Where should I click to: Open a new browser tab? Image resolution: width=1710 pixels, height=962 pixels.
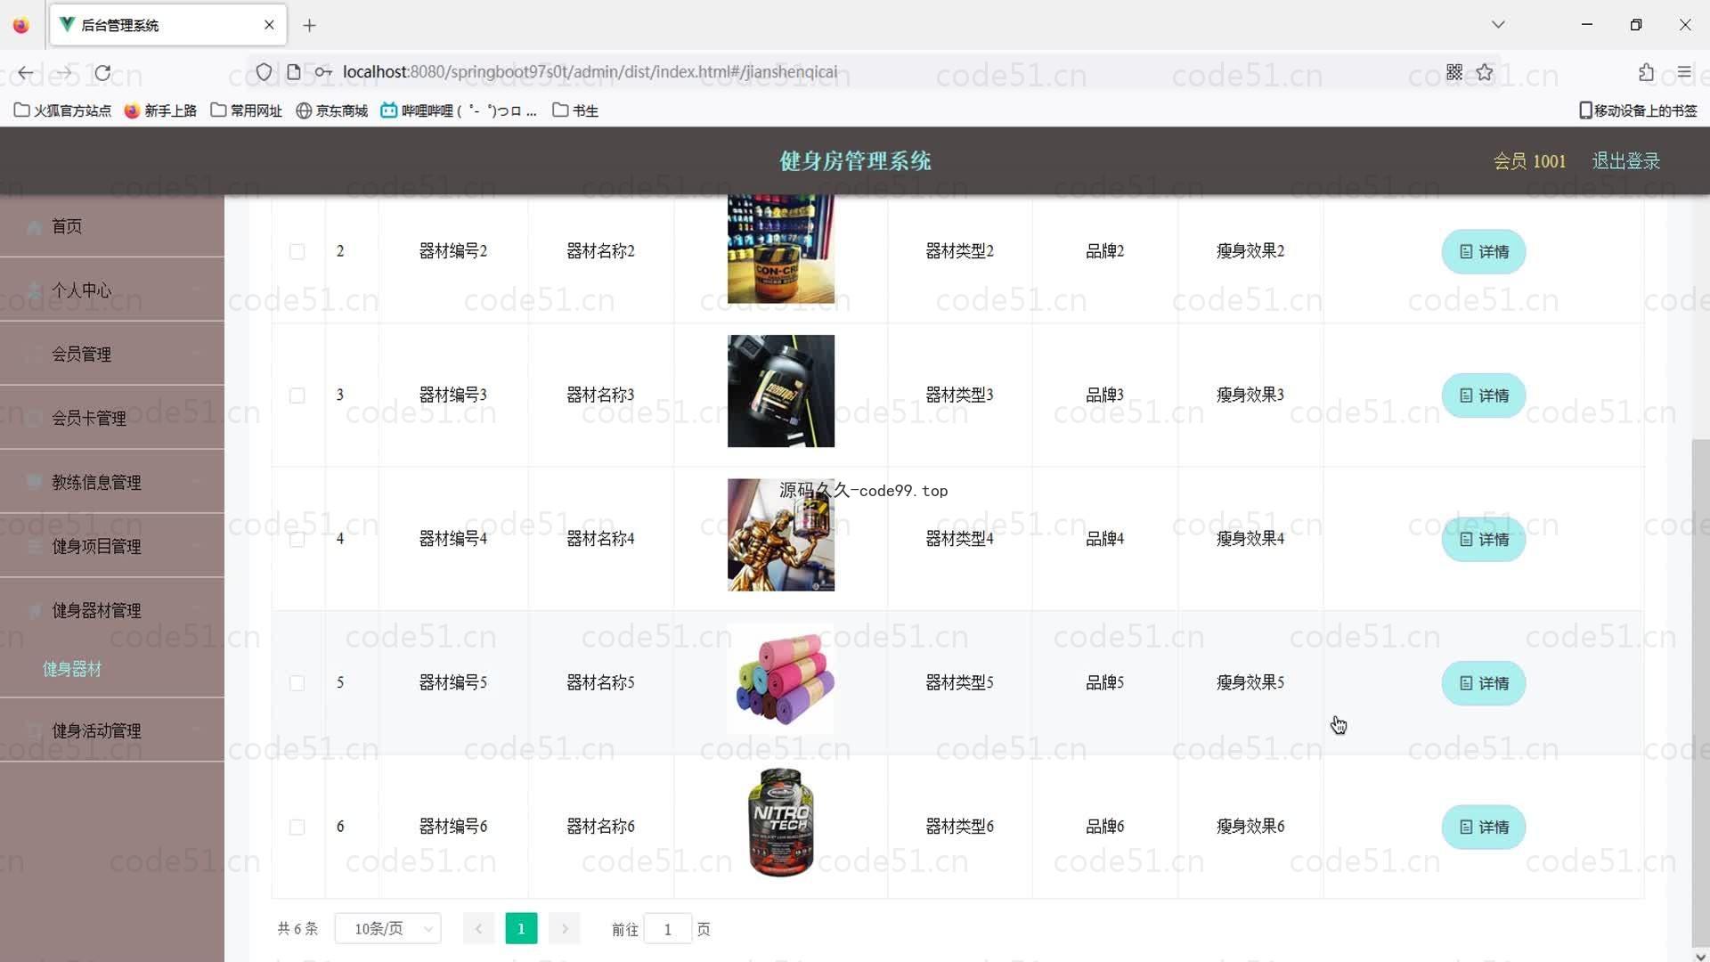point(309,25)
